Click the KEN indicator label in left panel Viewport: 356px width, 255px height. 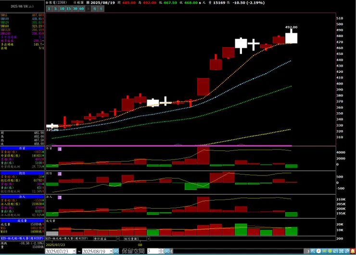coord(22,239)
